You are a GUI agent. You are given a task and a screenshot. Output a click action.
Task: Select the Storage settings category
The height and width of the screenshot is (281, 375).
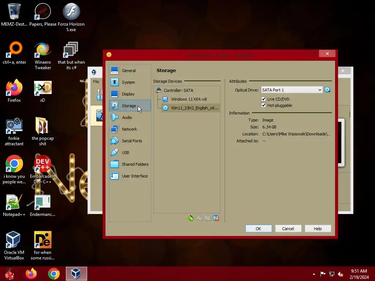pos(130,106)
